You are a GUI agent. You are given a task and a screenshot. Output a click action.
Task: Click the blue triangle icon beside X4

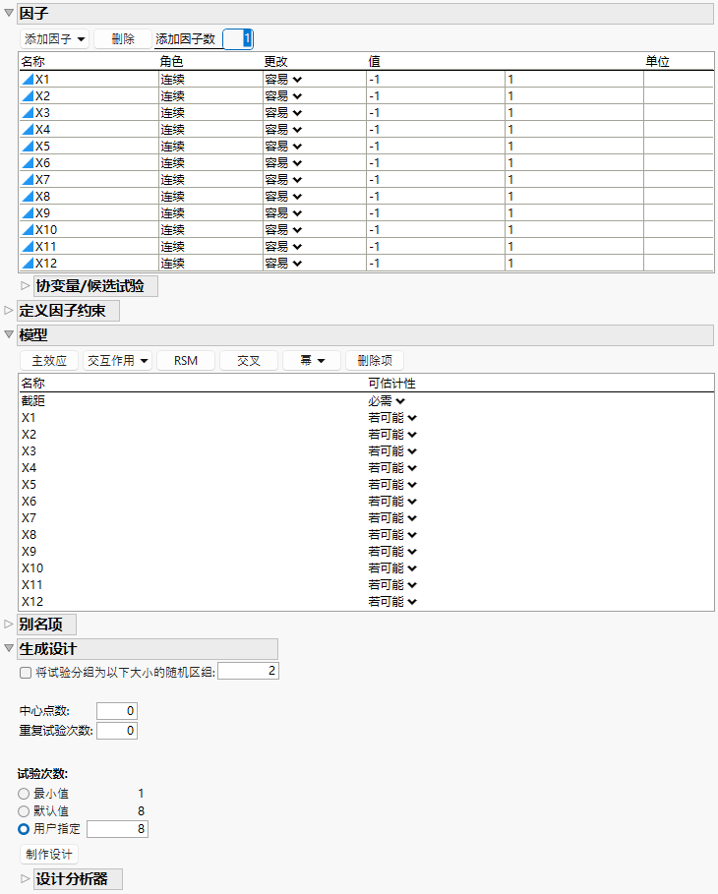tap(28, 130)
